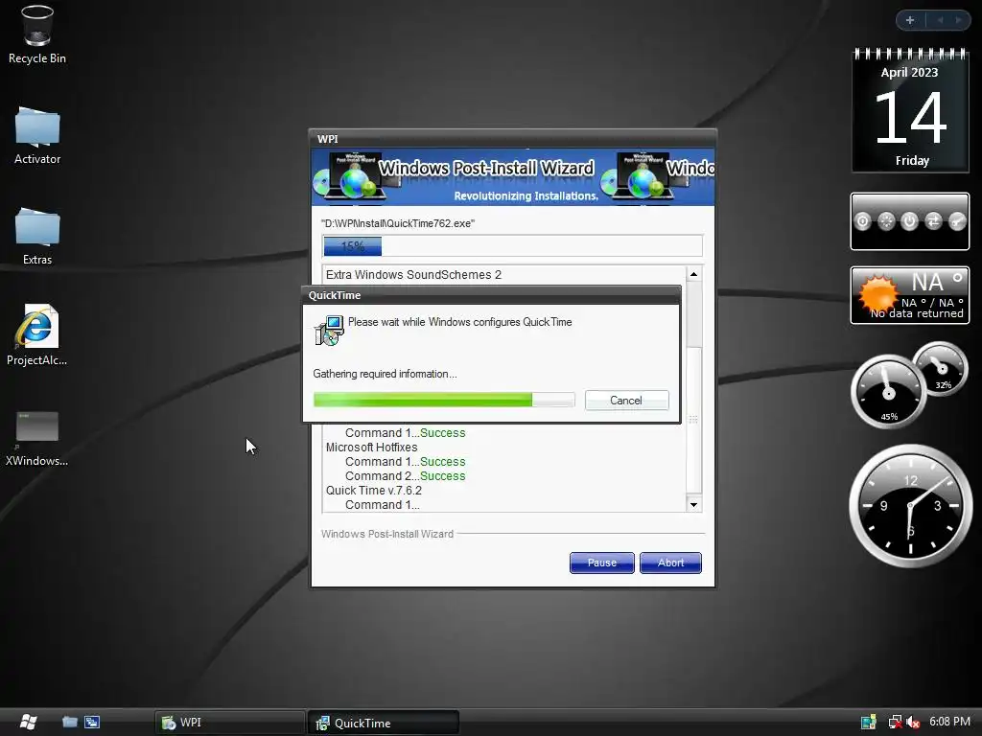Select the 'Microsoft Hotfixes' log line
Image resolution: width=982 pixels, height=736 pixels.
(371, 448)
